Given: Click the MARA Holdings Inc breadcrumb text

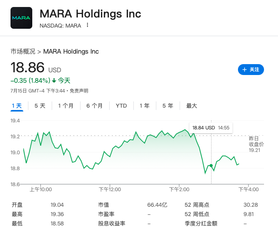Looking at the screenshot, I should click(71, 51).
